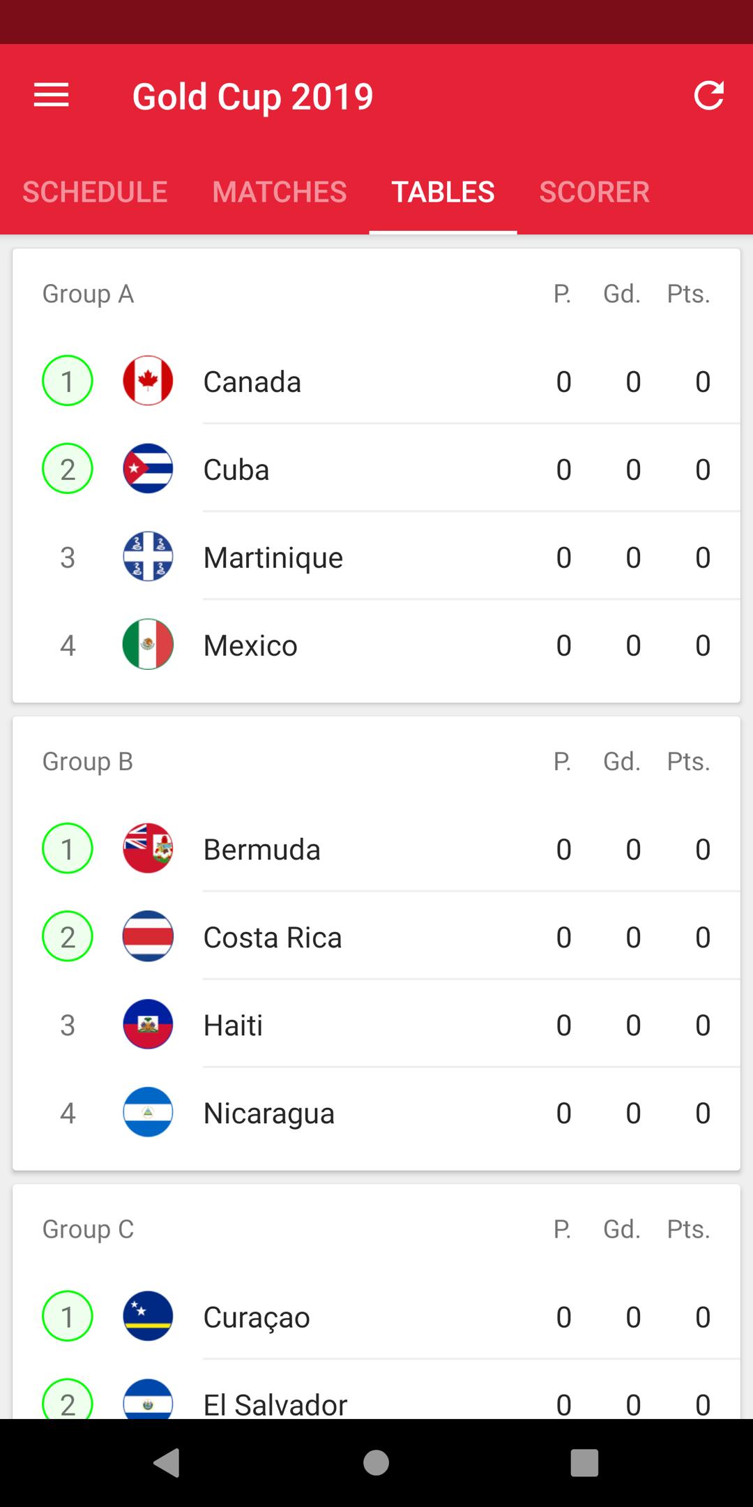753x1507 pixels.
Task: Tap the Mexico flag icon
Action: (148, 645)
